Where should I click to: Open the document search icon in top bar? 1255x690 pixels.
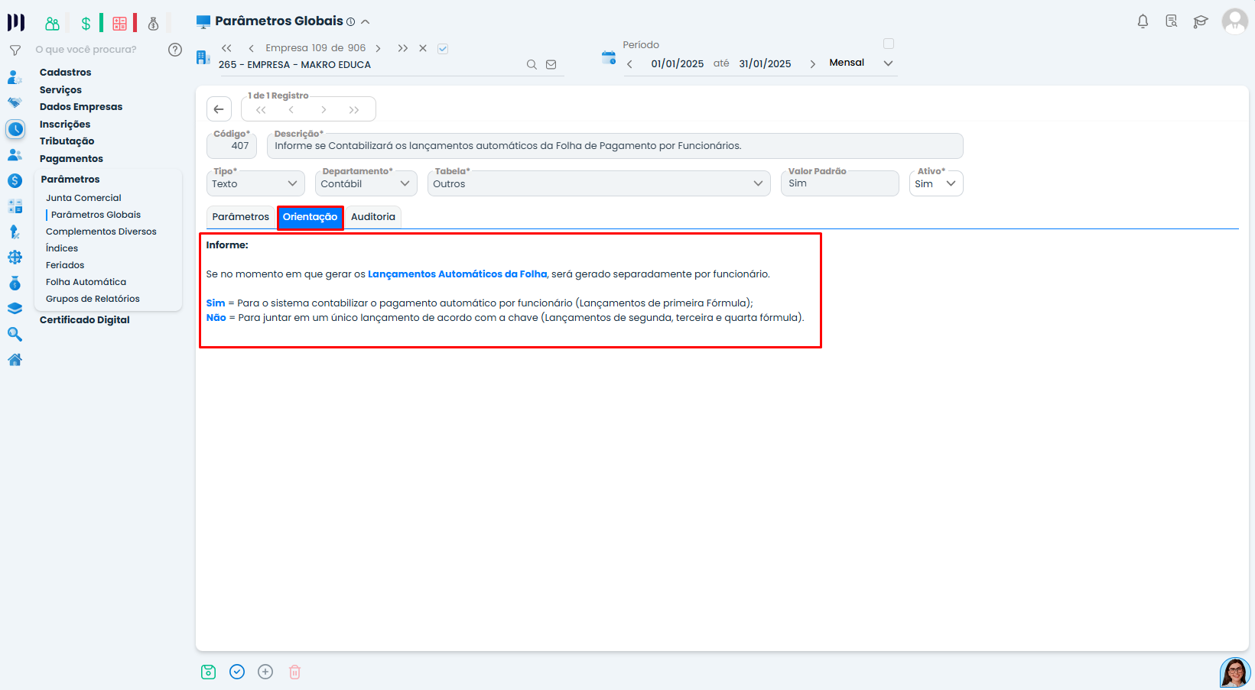[1171, 21]
